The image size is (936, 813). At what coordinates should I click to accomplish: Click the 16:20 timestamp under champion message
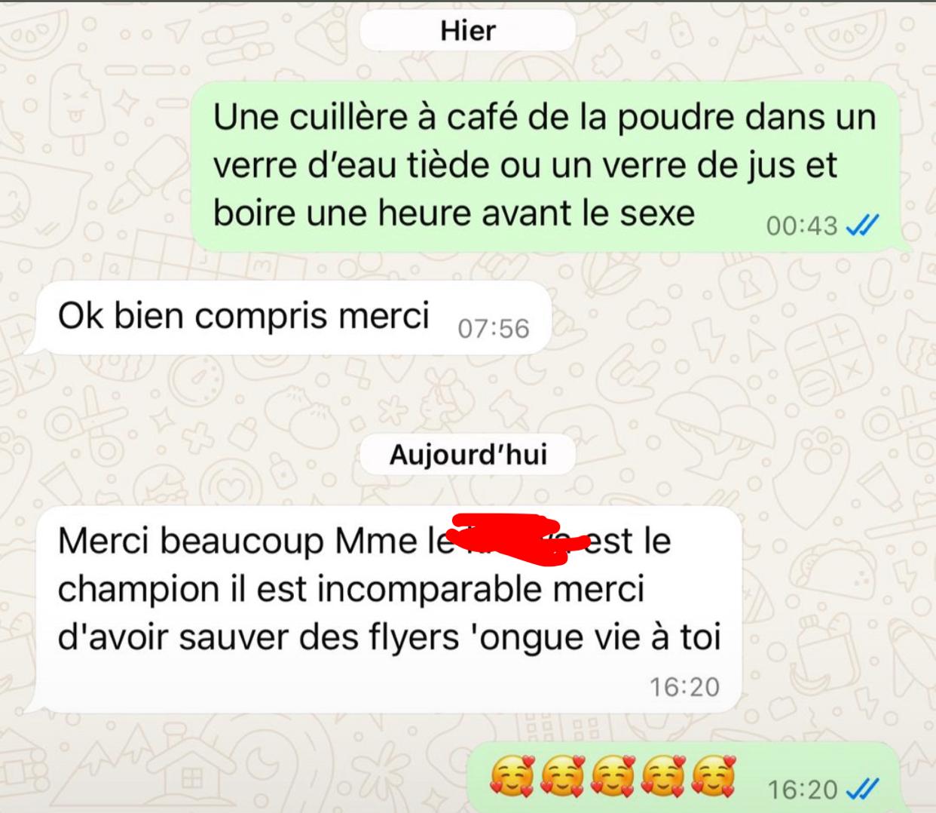(x=684, y=686)
